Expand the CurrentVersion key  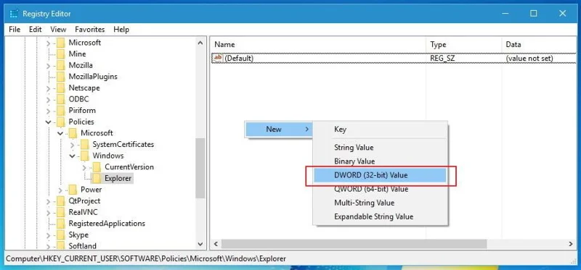coord(84,167)
